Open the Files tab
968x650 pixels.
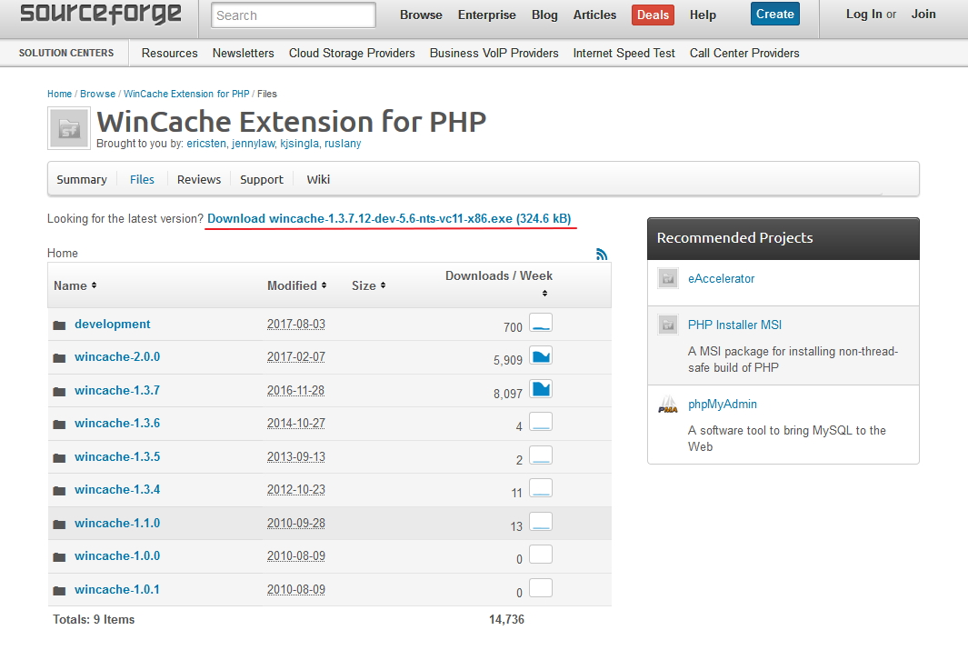(142, 180)
